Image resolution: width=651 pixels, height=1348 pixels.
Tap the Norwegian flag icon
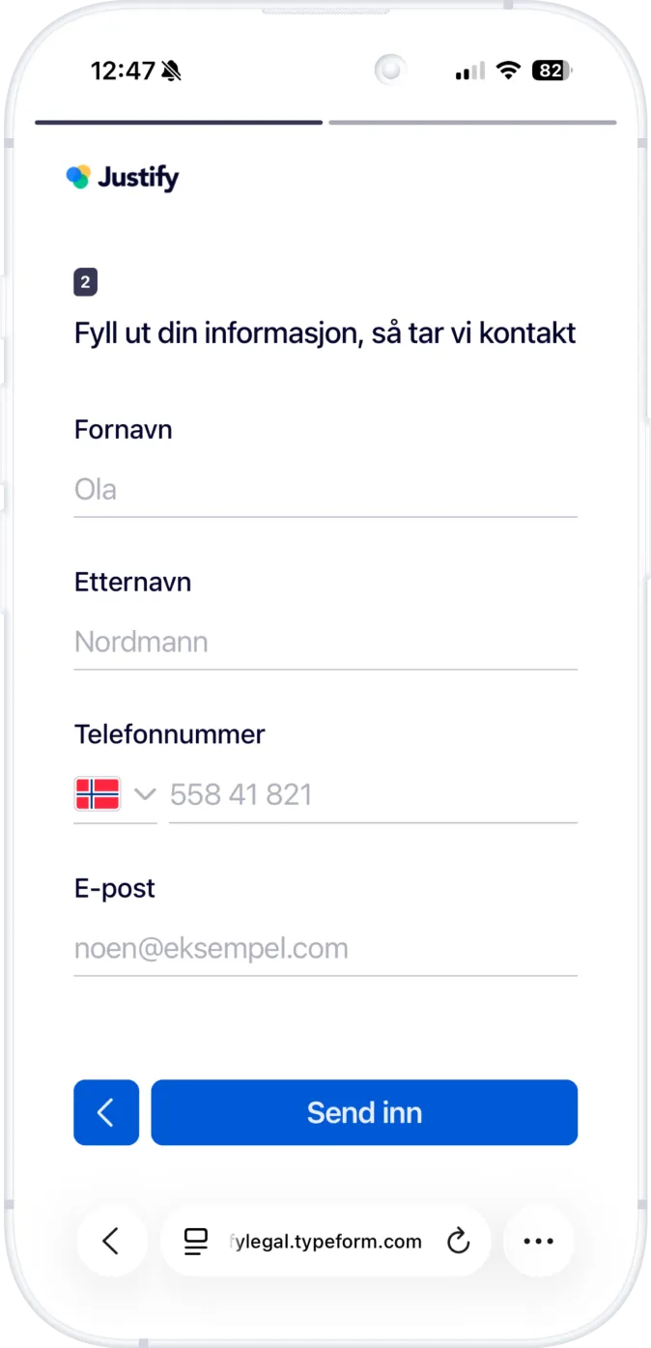coord(98,794)
